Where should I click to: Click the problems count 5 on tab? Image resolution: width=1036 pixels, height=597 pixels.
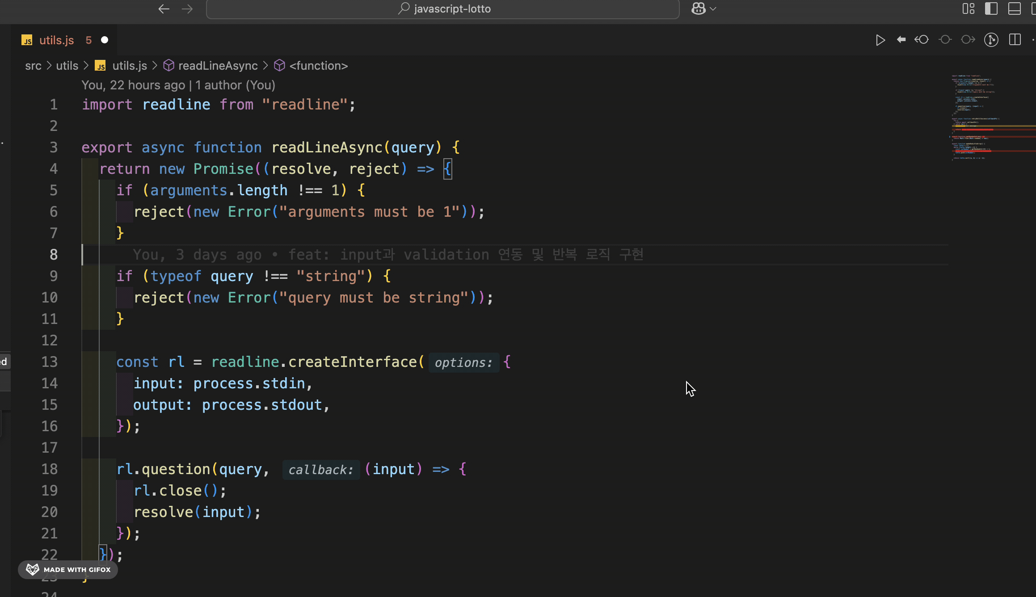click(88, 40)
